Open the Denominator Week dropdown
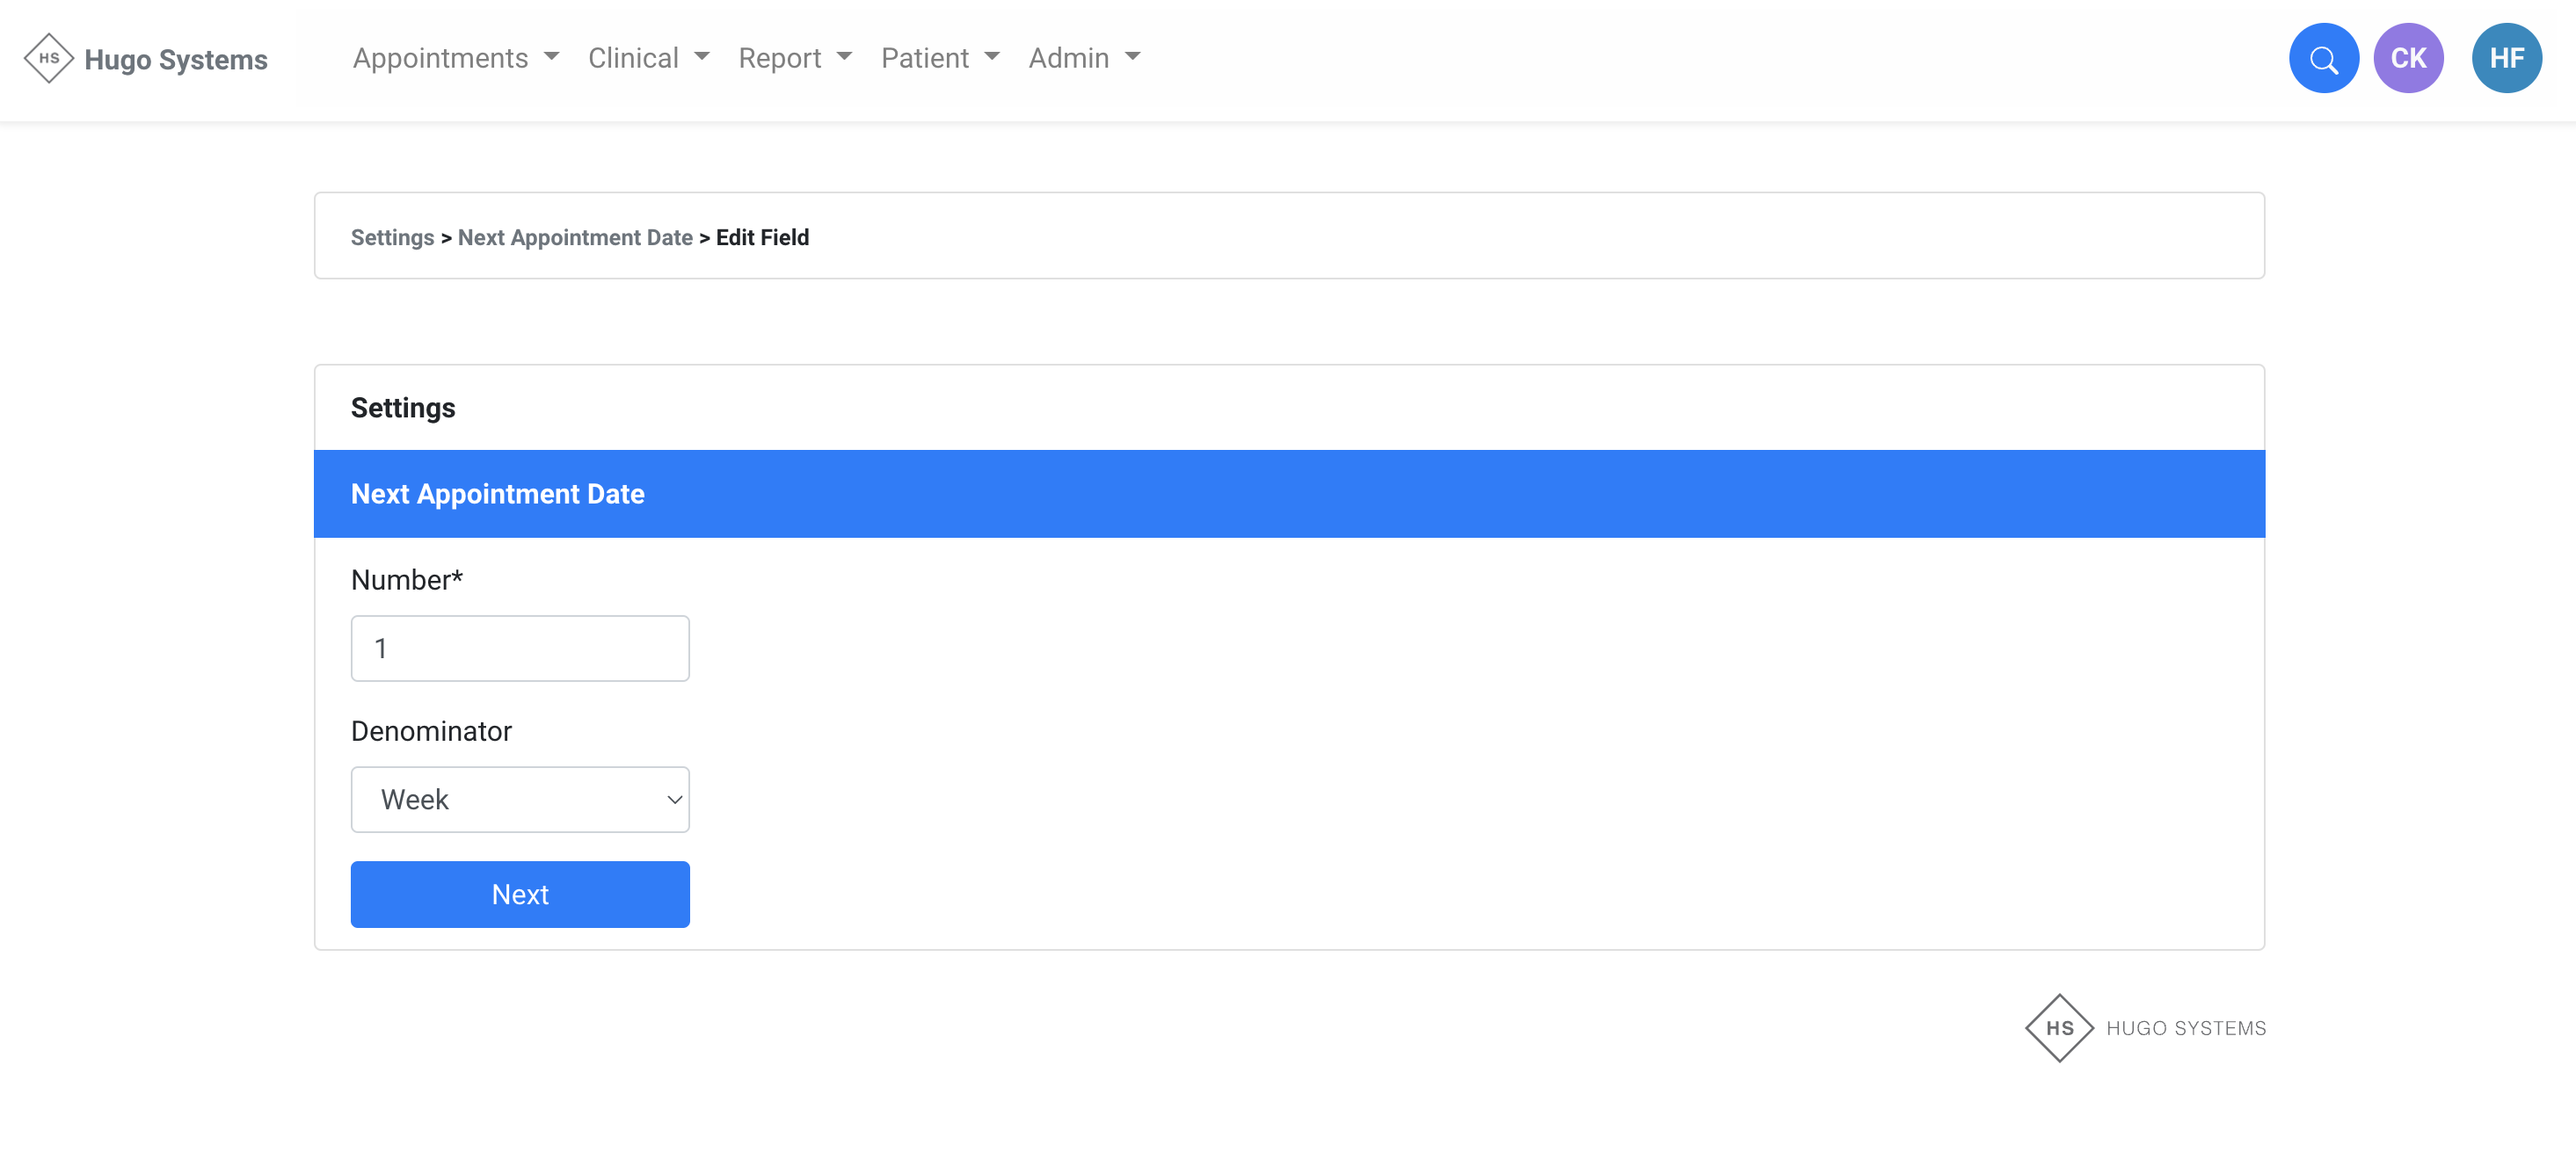 [x=520, y=800]
